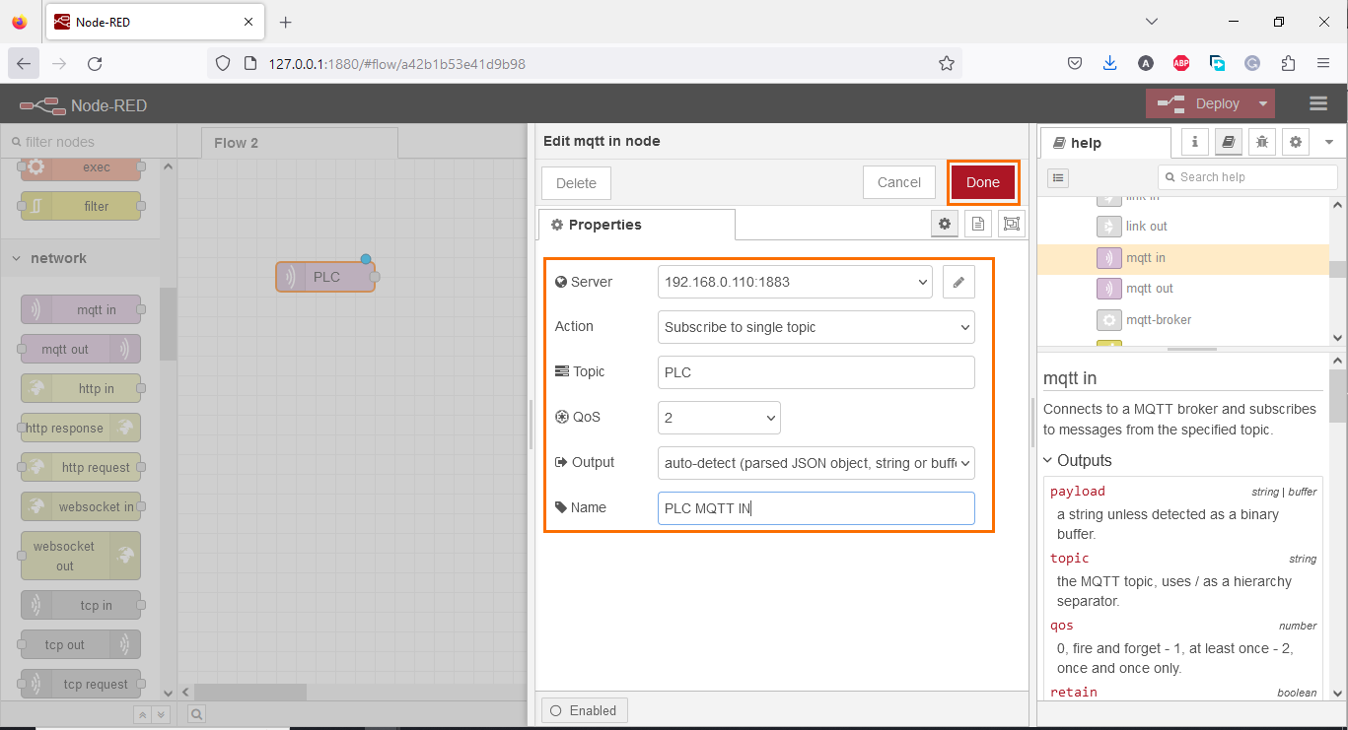Open the QoS dropdown
Image resolution: width=1348 pixels, height=730 pixels.
click(x=719, y=417)
